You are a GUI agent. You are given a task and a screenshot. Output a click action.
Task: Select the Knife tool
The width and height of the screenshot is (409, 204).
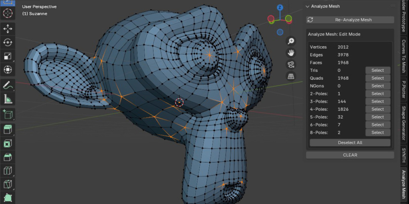tap(8, 184)
